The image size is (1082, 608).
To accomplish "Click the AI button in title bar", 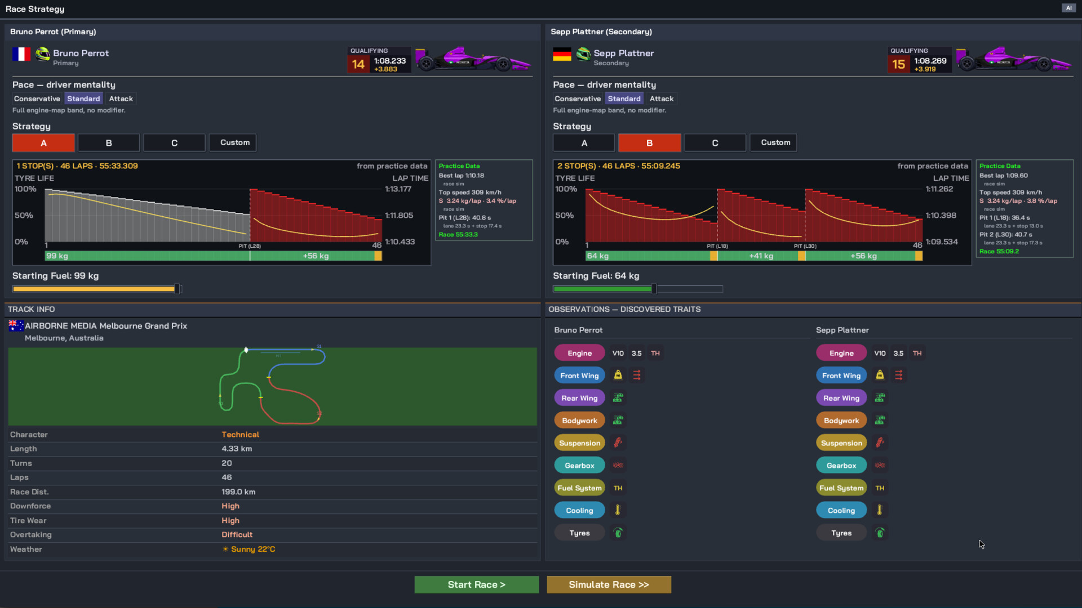I will [x=1068, y=8].
